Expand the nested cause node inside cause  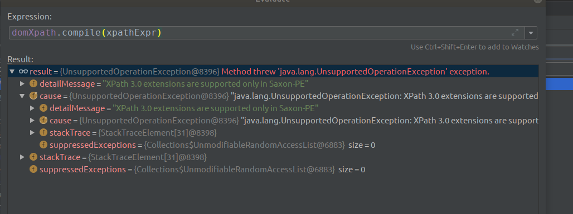[32, 121]
